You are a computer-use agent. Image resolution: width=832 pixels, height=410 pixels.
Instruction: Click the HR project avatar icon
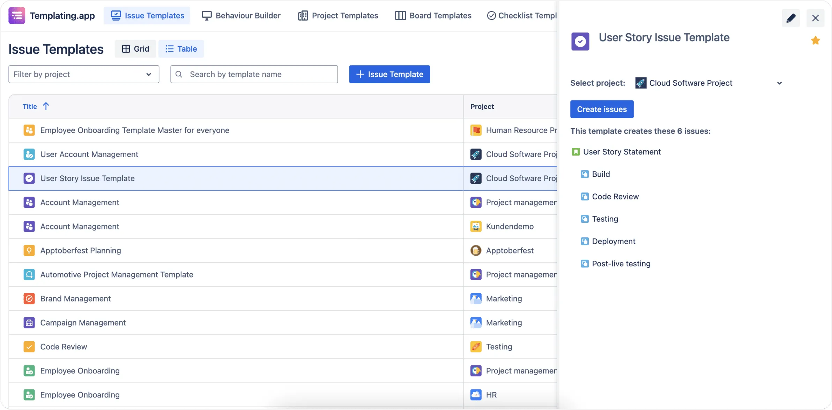click(476, 395)
